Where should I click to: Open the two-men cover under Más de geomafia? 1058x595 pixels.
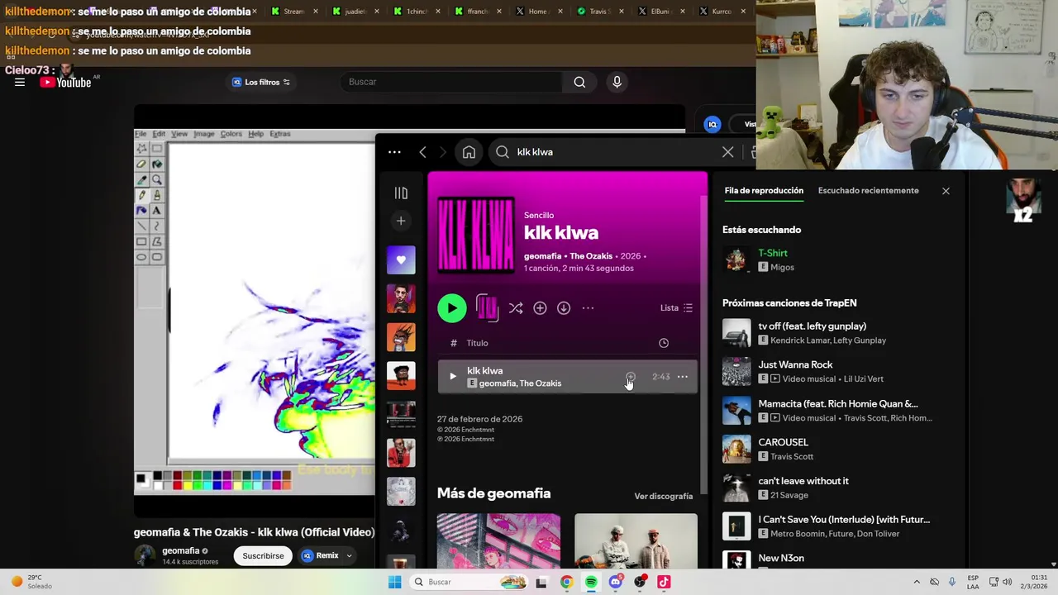pos(636,540)
